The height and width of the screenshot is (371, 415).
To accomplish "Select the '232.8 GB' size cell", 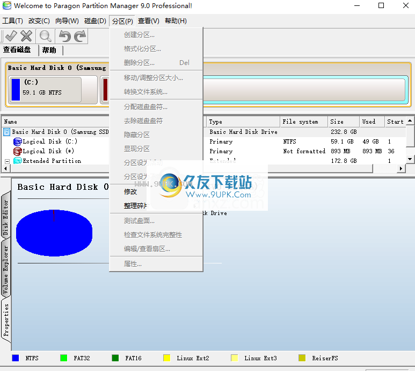I will point(344,132).
